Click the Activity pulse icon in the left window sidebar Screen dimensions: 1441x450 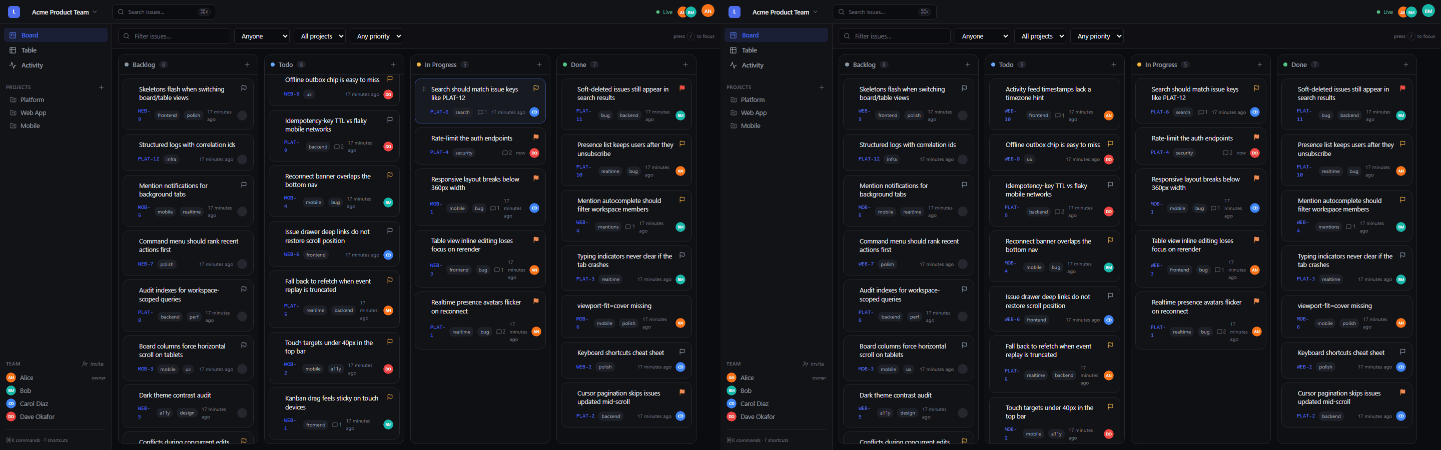(x=13, y=65)
